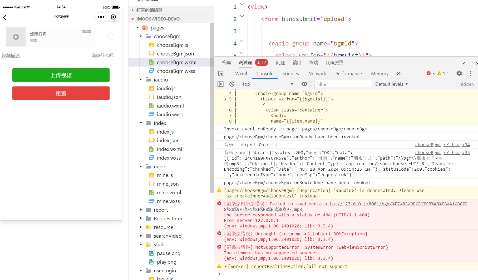Tap the green 上传视频 button
478x280 pixels.
coord(61,75)
